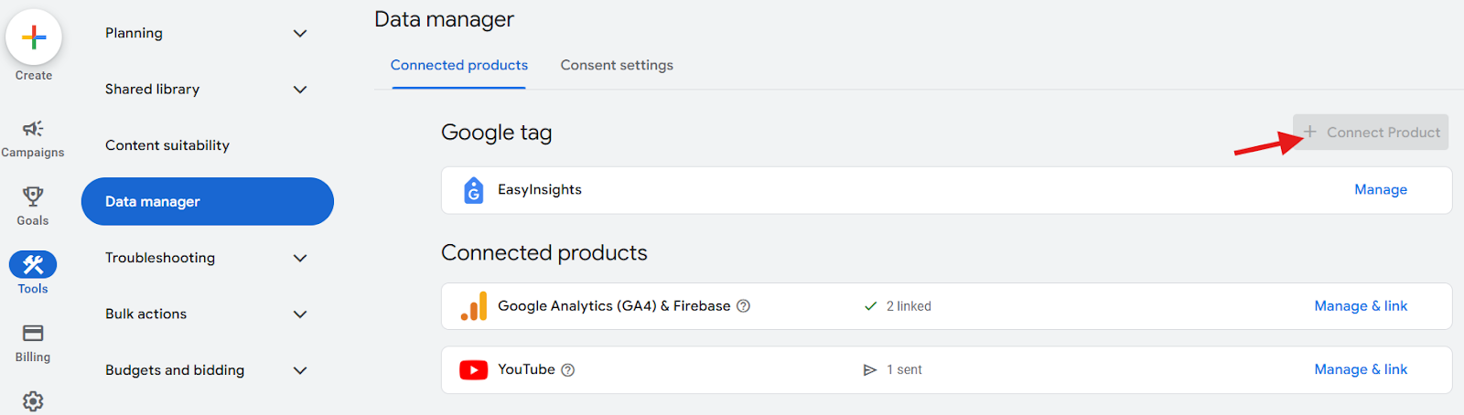Click the Connected products section heading
Screen dimensions: 1464x415
pos(544,252)
